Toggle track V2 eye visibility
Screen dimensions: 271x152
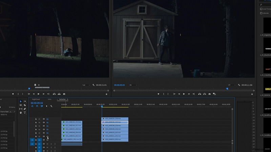coord(47,136)
